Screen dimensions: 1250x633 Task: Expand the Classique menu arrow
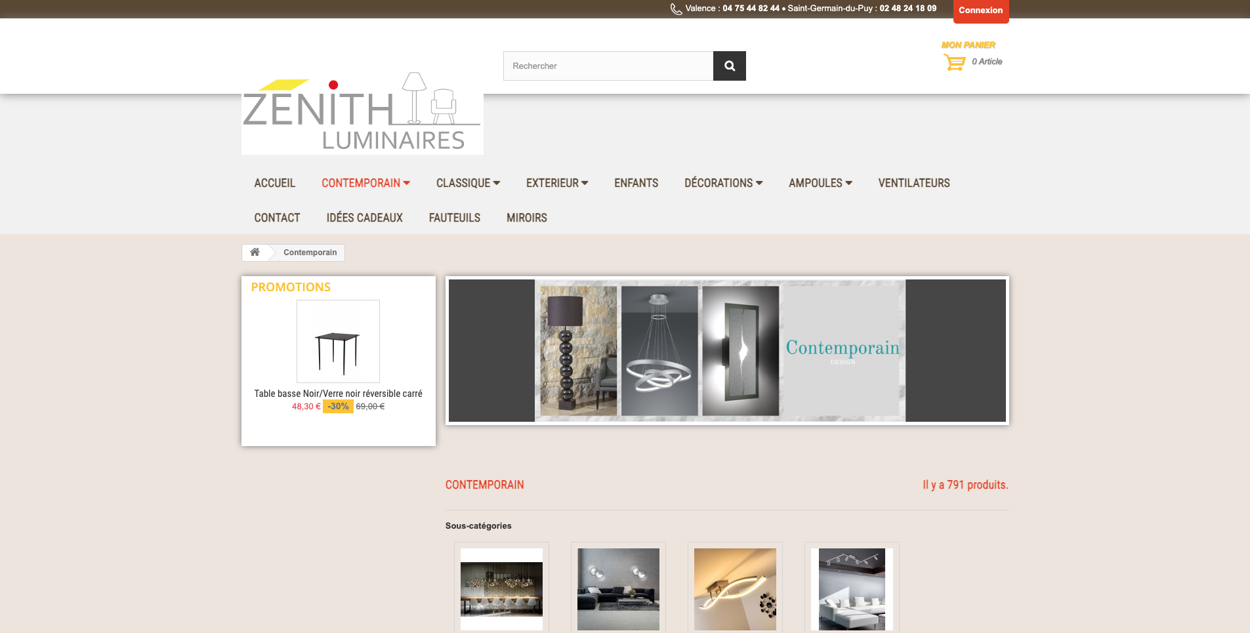(497, 183)
